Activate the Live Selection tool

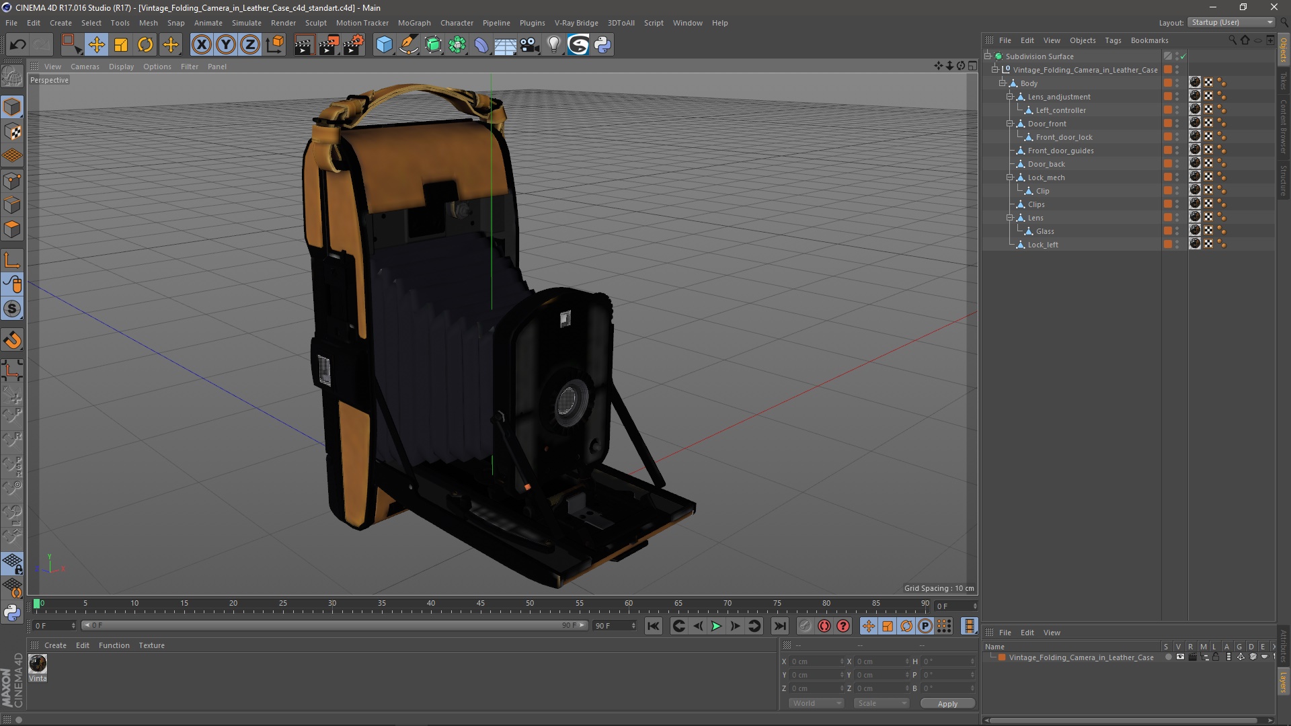[x=71, y=45]
